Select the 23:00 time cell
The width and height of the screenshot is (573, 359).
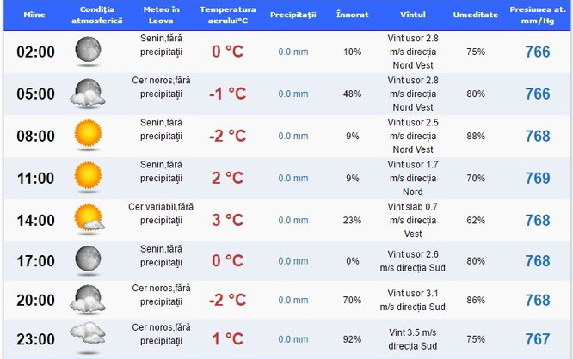tap(35, 339)
